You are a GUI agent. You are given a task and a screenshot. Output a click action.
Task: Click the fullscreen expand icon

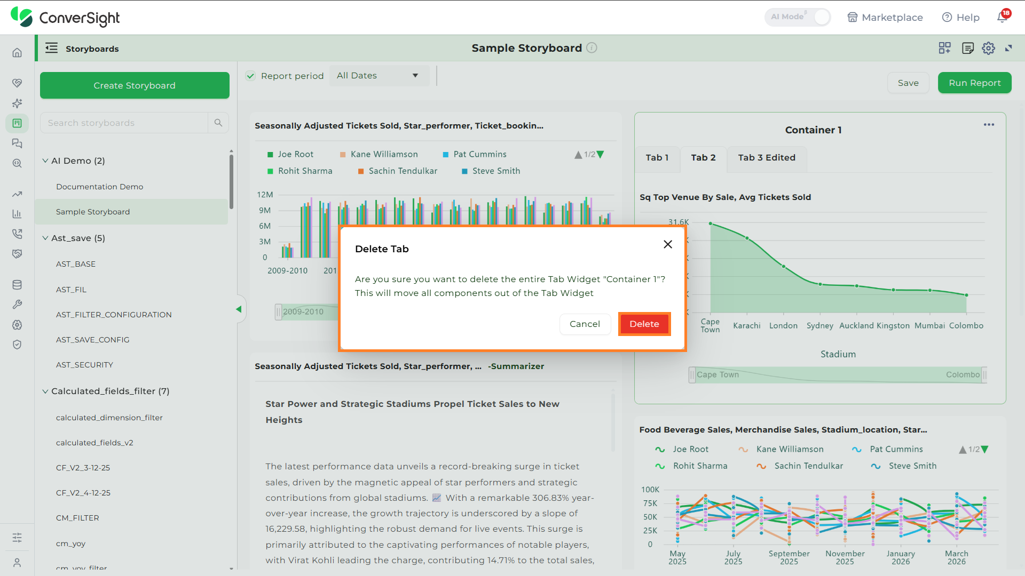[x=1008, y=48]
